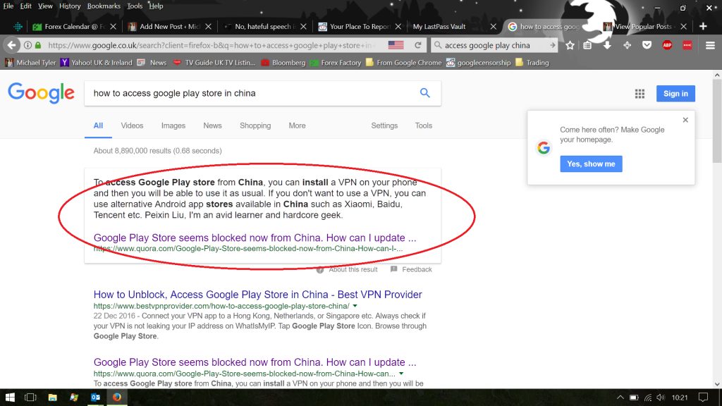The image size is (722, 406).
Task: Open a new tab with the plus icon
Action: point(703,26)
